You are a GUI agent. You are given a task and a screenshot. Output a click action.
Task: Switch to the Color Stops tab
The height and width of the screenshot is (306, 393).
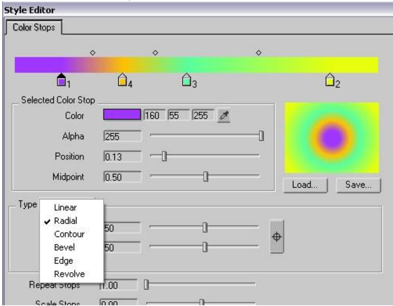[34, 27]
